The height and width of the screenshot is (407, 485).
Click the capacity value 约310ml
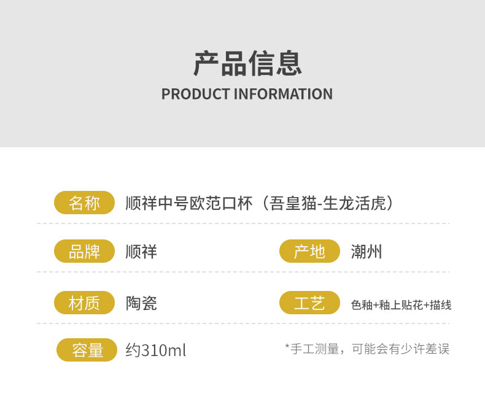pos(155,351)
